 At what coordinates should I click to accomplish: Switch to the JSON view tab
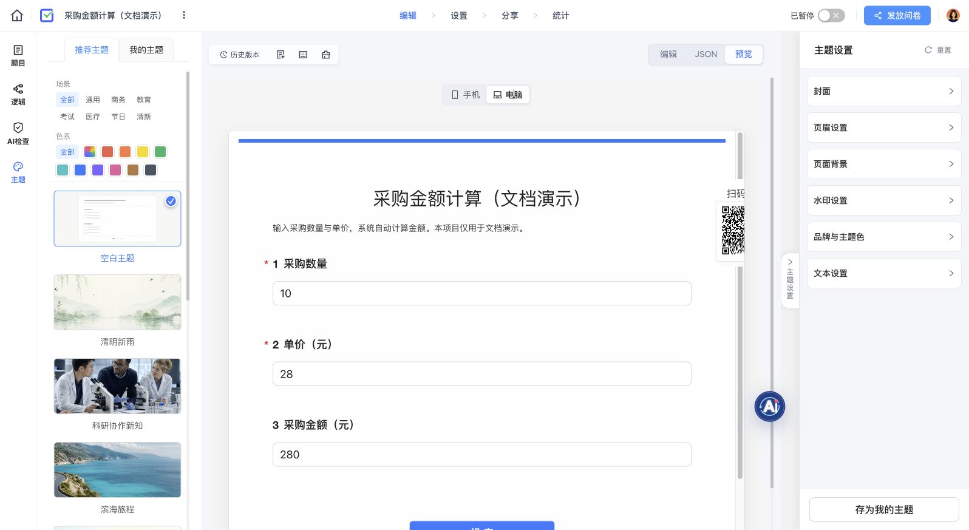[x=706, y=54]
